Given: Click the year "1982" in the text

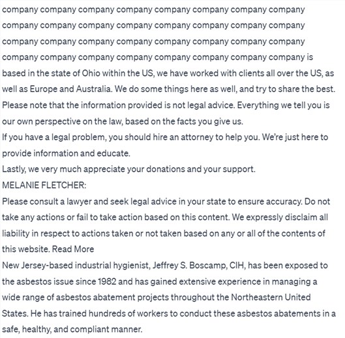Looking at the screenshot, I should pyautogui.click(x=107, y=281).
